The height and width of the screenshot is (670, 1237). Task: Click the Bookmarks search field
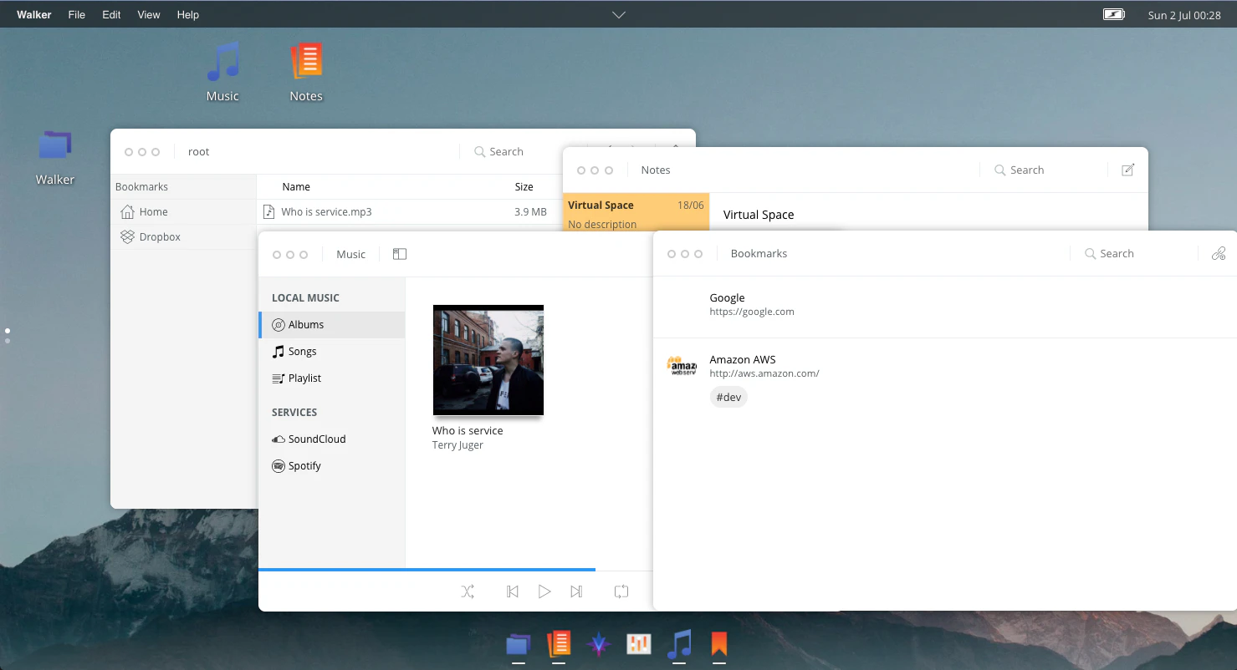(1117, 253)
